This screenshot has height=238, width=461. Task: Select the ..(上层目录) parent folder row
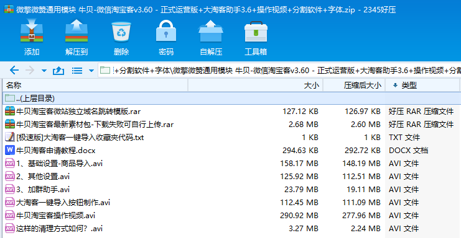(231, 98)
